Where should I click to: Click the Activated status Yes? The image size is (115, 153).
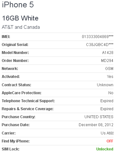110,77
